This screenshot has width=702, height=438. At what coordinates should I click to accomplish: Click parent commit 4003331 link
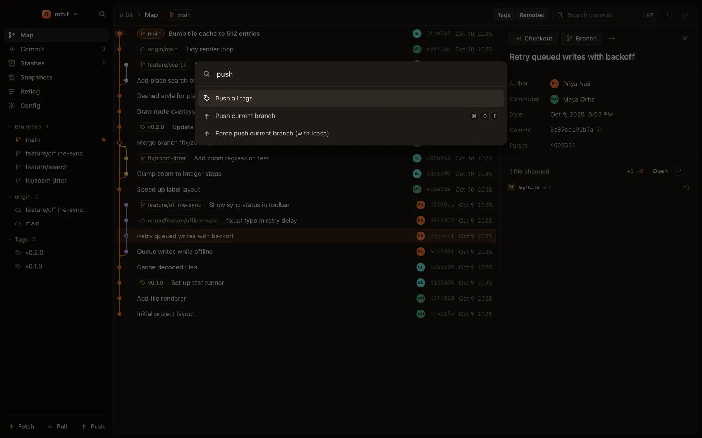pos(562,145)
